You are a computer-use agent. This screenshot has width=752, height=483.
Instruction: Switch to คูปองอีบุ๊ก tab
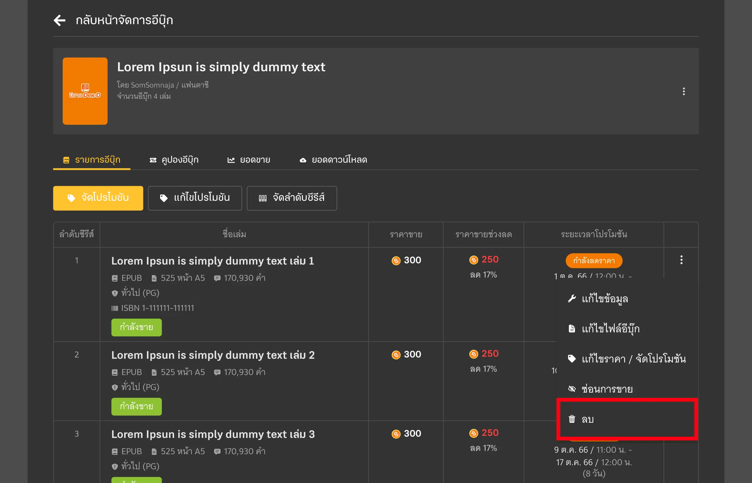tap(174, 160)
